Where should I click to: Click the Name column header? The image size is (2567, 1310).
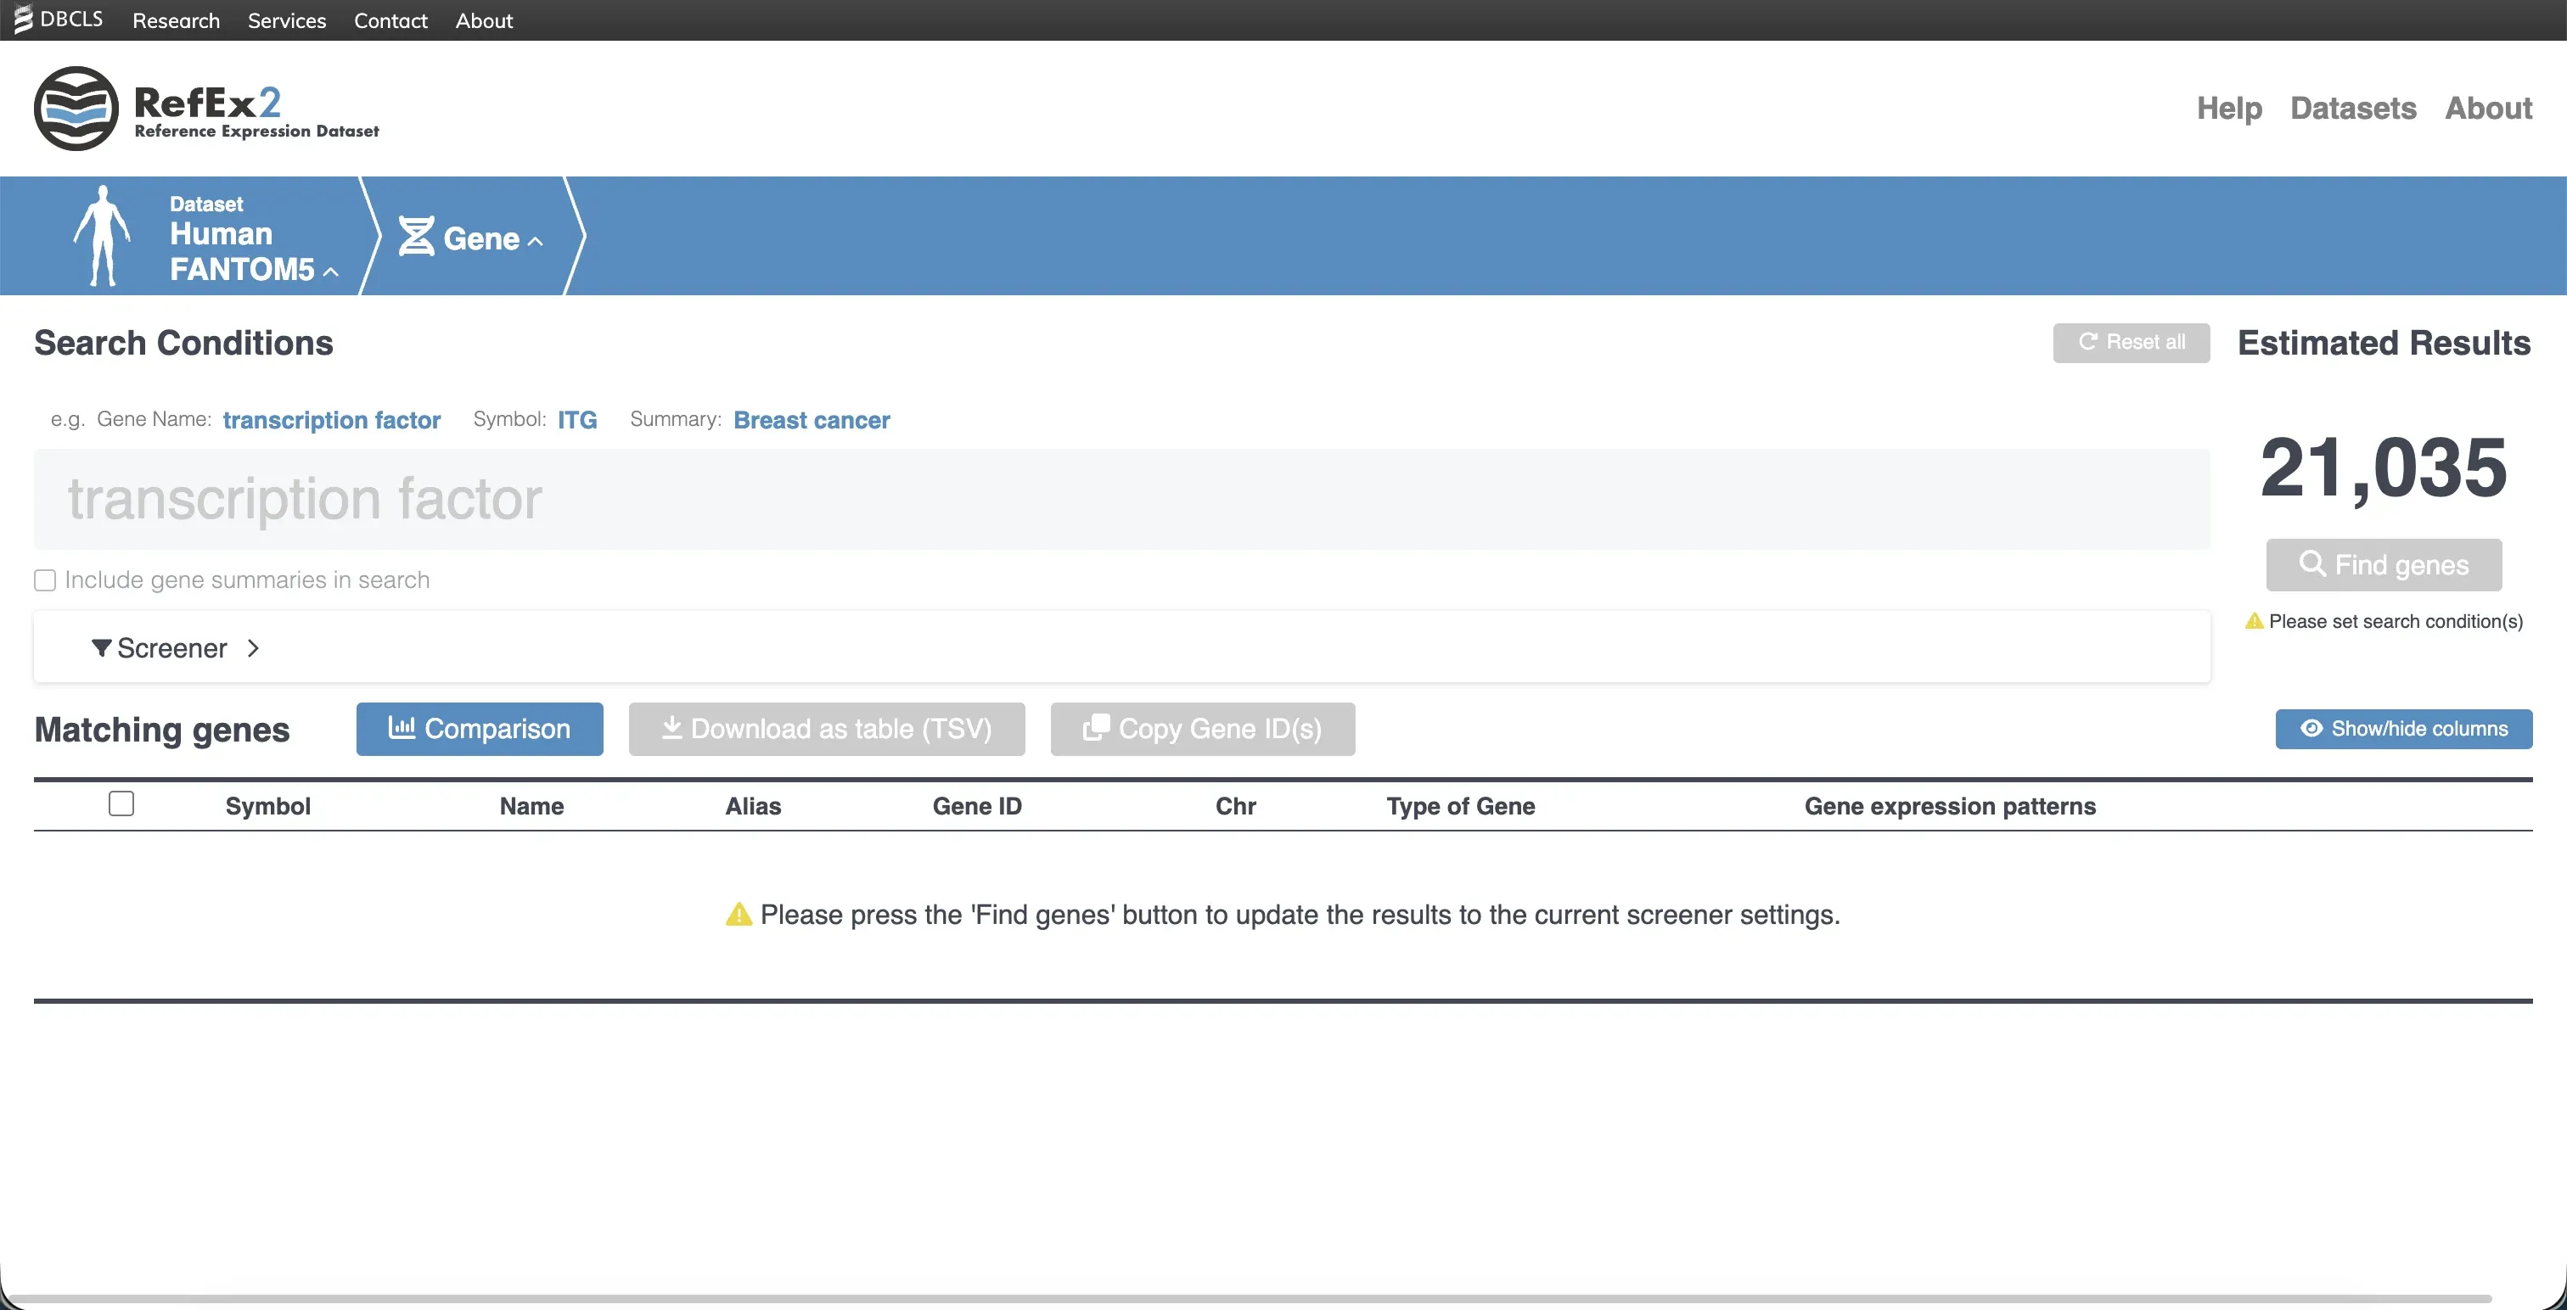click(x=532, y=806)
